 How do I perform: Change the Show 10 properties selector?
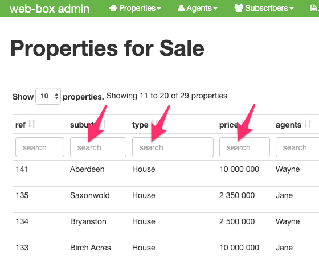(48, 96)
